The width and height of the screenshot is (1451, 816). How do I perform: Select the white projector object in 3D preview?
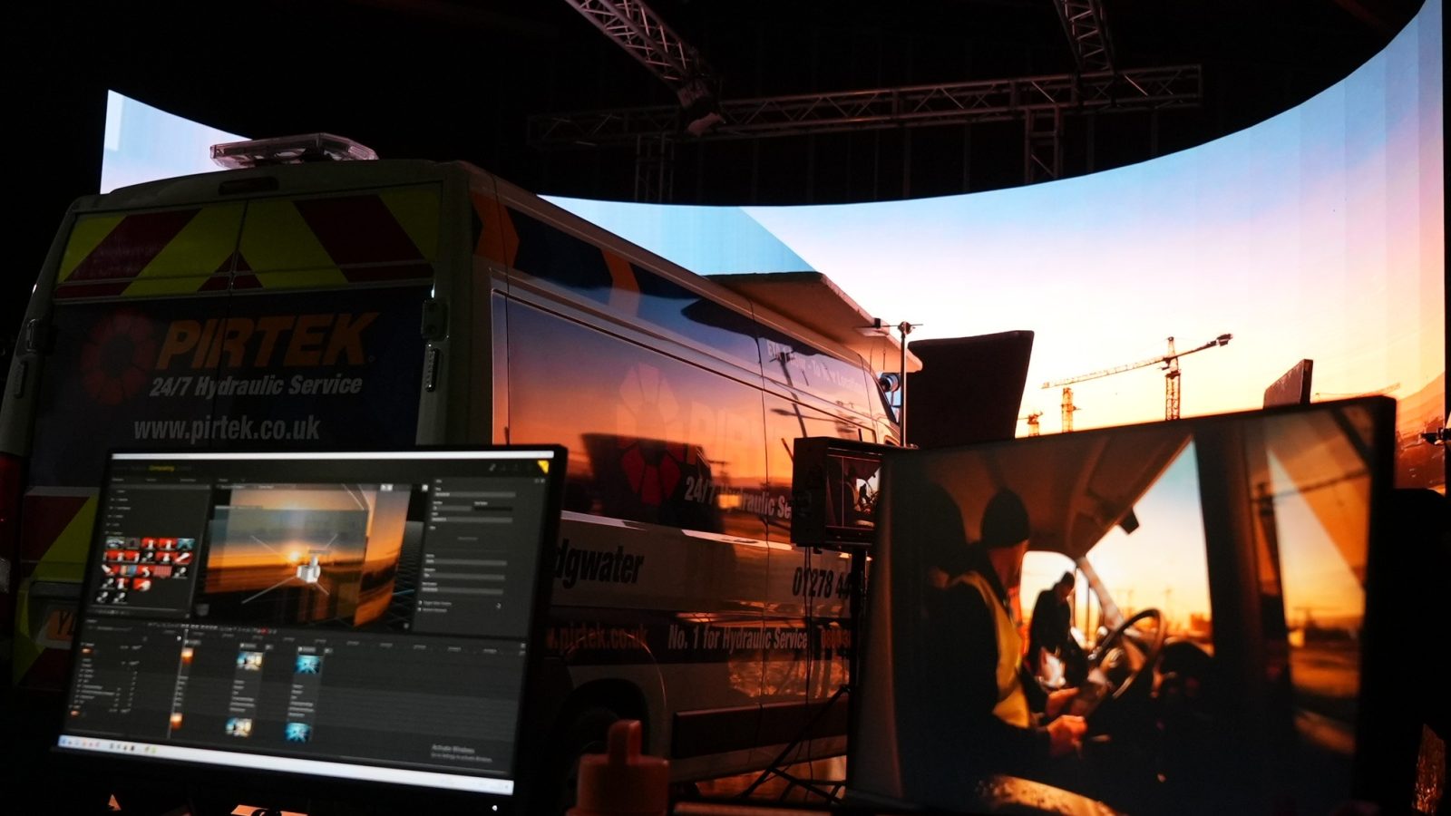click(x=309, y=571)
